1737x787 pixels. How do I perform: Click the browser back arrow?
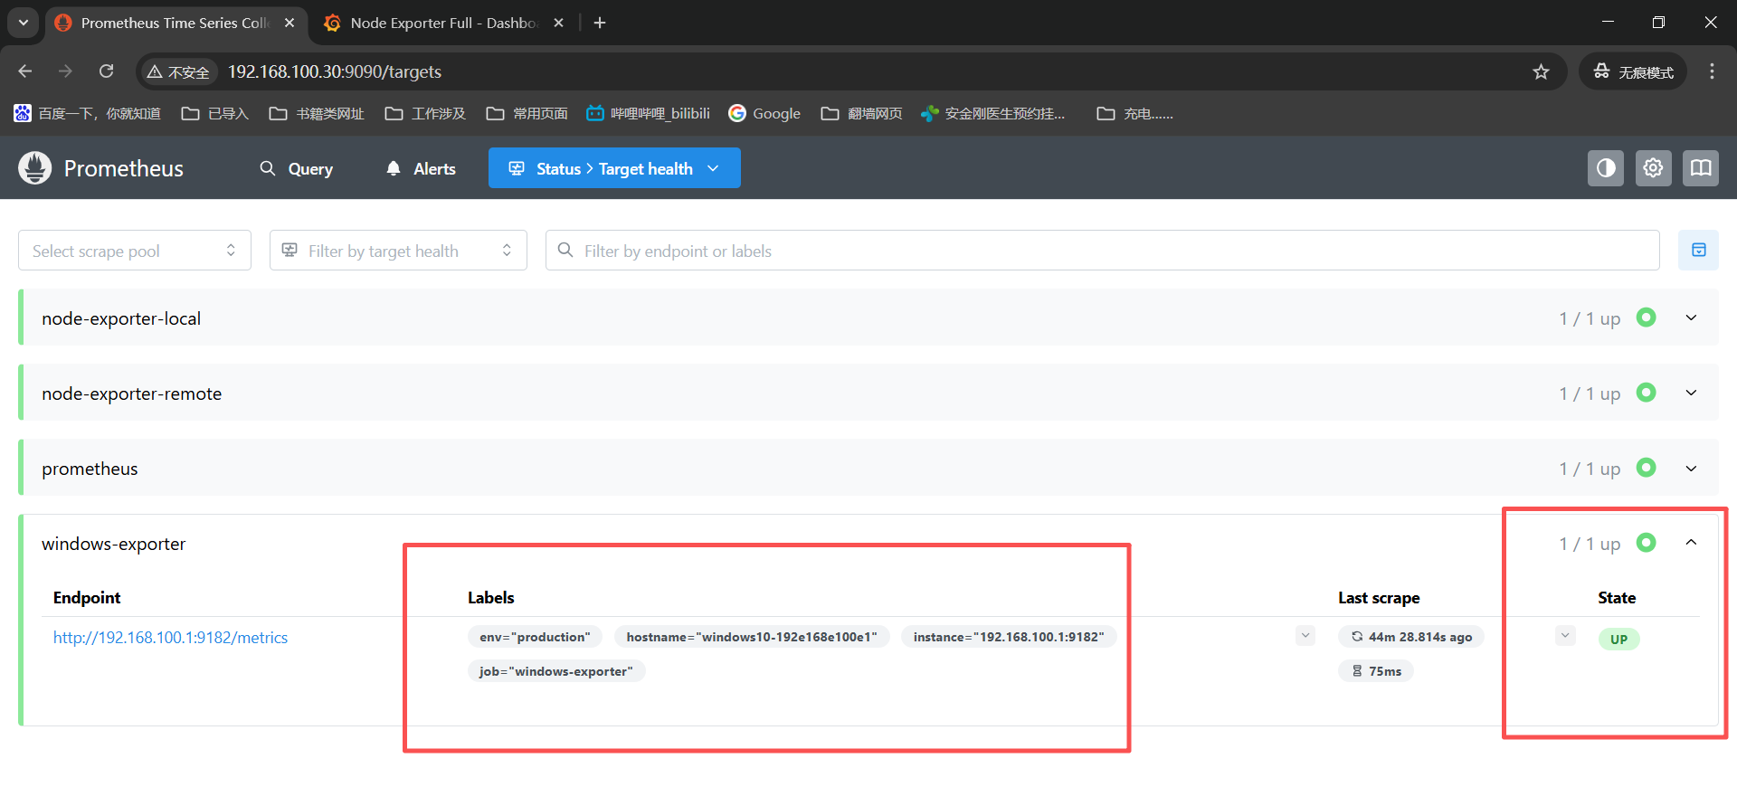point(25,71)
